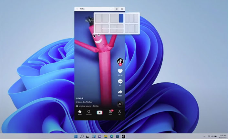Open taskbar Search
This screenshot has width=248, height=139.
[82, 136]
